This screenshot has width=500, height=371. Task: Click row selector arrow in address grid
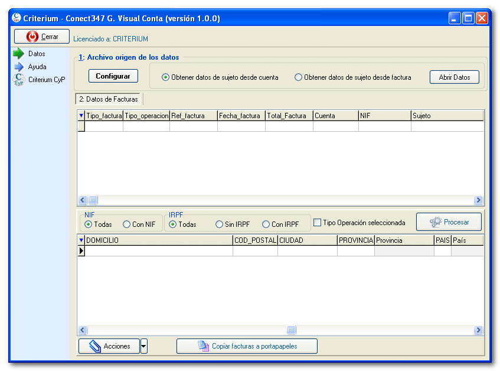coord(81,251)
